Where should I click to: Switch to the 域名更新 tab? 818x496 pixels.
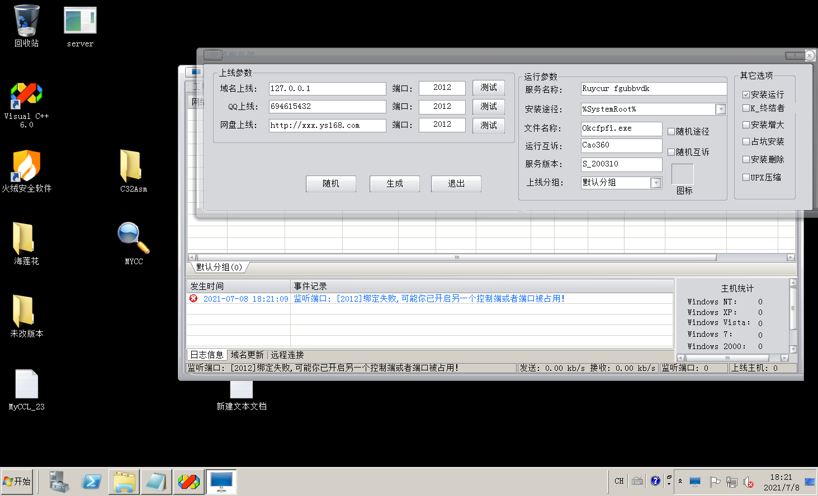click(247, 355)
